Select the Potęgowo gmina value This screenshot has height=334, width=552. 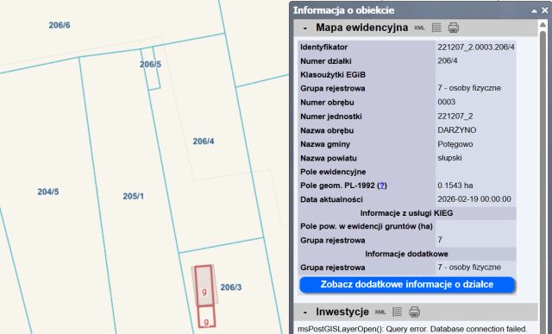coord(455,144)
